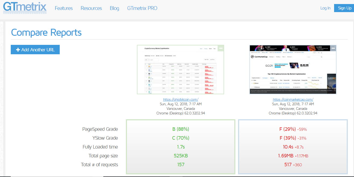Open the Features menu
354x177 pixels.
64,8
